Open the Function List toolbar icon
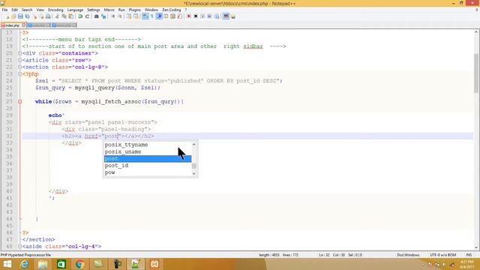 (x=179, y=16)
